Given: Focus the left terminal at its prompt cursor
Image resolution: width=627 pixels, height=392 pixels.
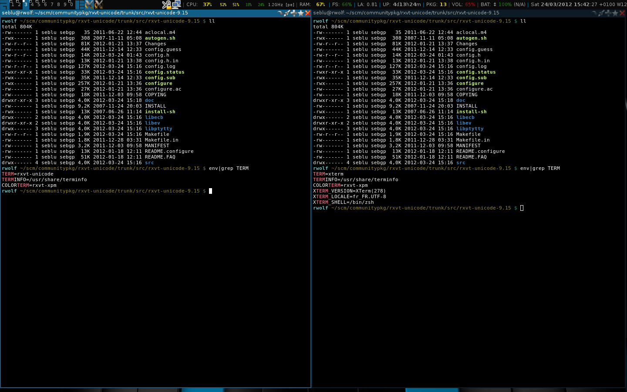Looking at the screenshot, I should pyautogui.click(x=210, y=191).
